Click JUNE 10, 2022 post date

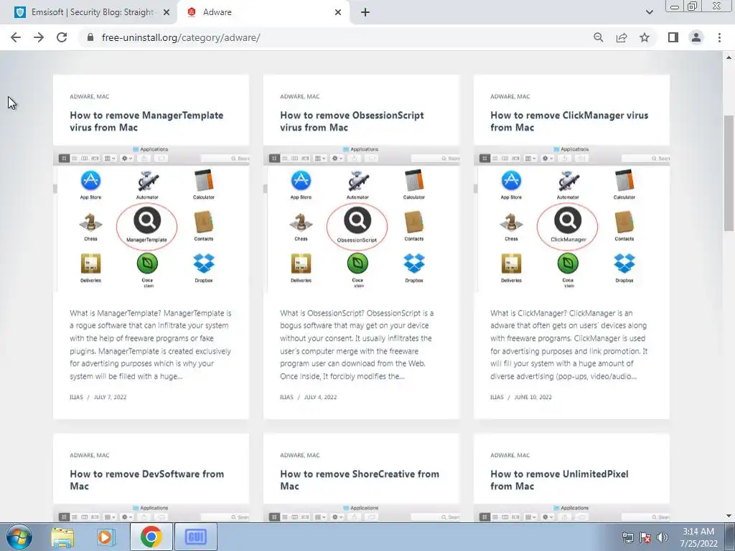coord(533,397)
